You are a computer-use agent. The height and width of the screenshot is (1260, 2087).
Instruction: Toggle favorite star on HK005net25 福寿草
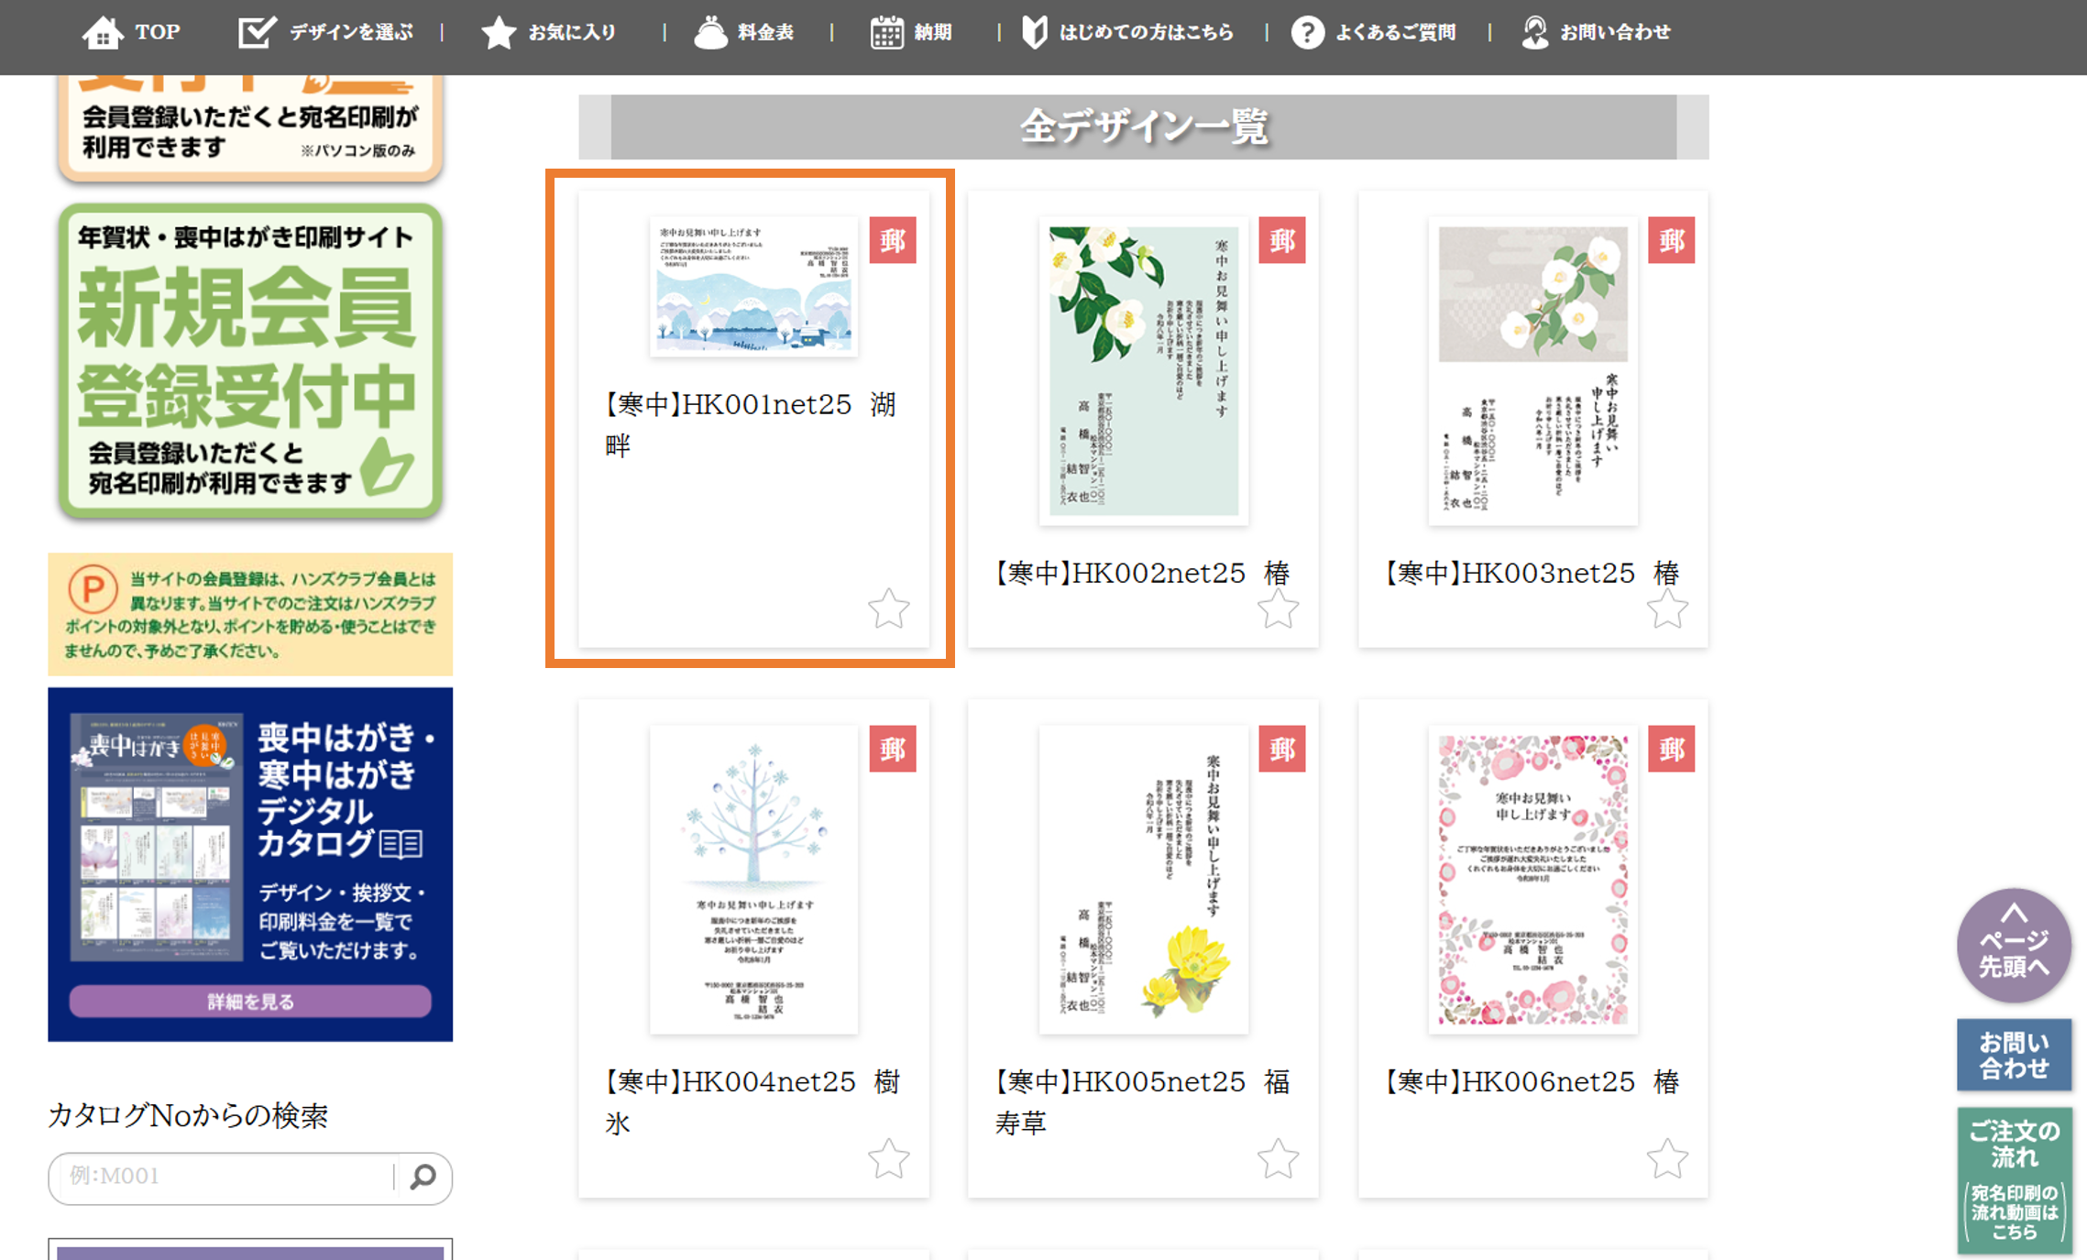(1278, 1159)
